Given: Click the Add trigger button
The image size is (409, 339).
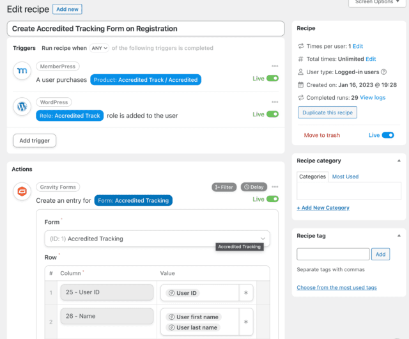Looking at the screenshot, I should [x=35, y=140].
